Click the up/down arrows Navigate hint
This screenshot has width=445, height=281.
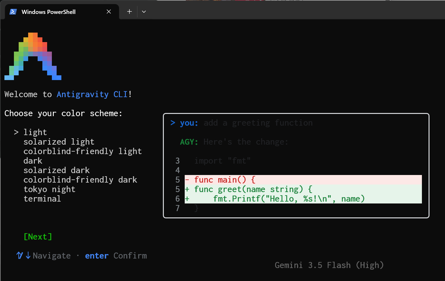(44, 256)
